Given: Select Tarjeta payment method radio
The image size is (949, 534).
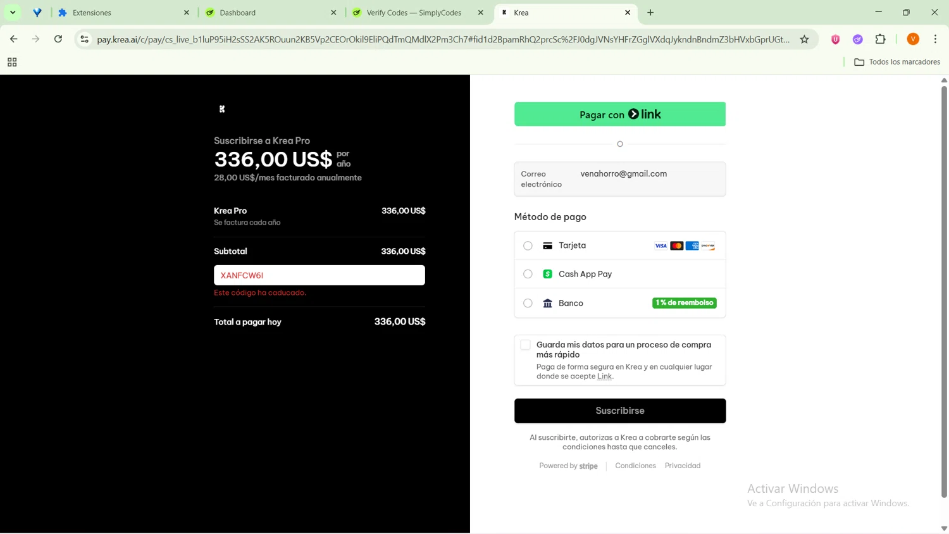Looking at the screenshot, I should click(528, 245).
